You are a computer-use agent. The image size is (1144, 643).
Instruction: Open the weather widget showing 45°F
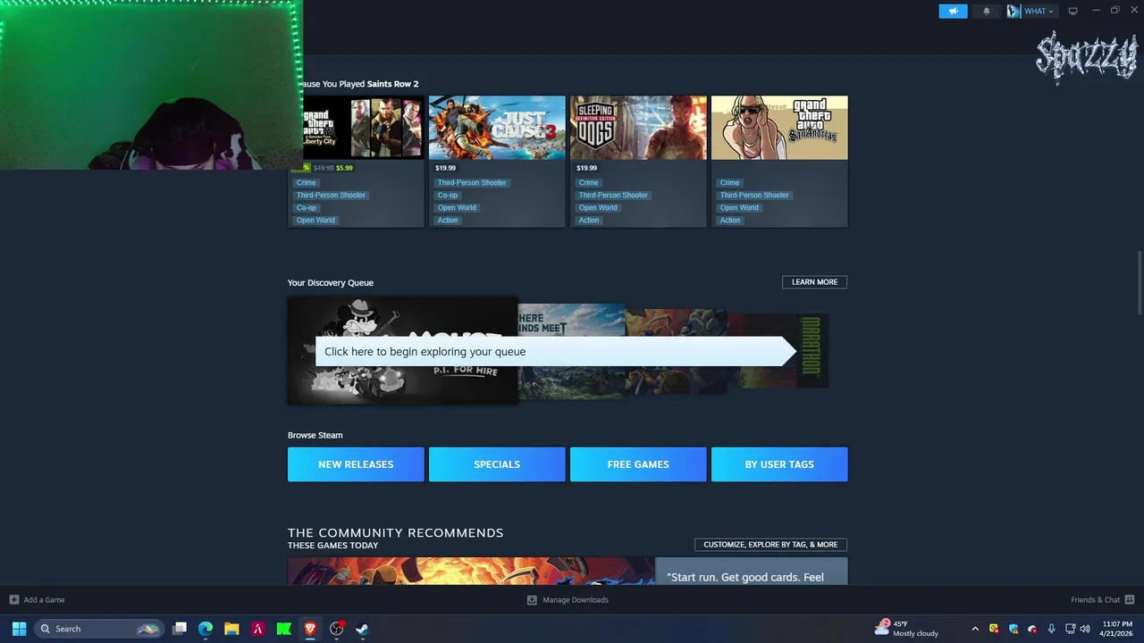(907, 629)
